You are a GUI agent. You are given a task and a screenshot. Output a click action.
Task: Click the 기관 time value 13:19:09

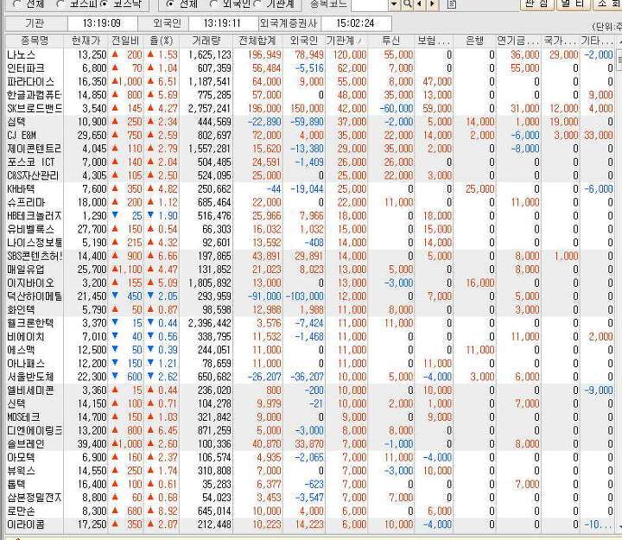tap(102, 23)
